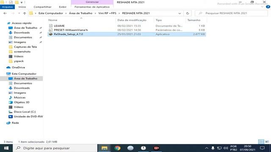
Task: Open Acesso rápido in the navigation pane
Action: [x=22, y=23]
